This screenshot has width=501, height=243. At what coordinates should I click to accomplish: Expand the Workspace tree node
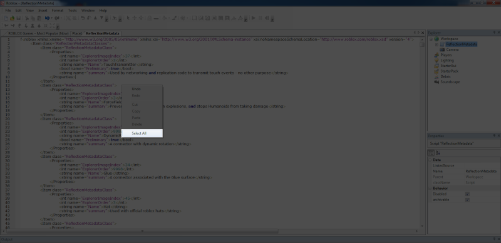(x=431, y=39)
